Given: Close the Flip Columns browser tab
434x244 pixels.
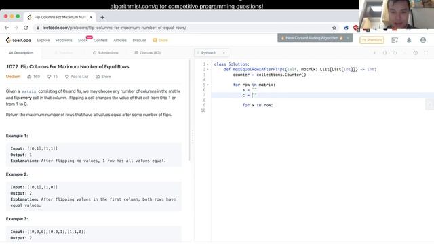Looking at the screenshot, I should (x=91, y=17).
